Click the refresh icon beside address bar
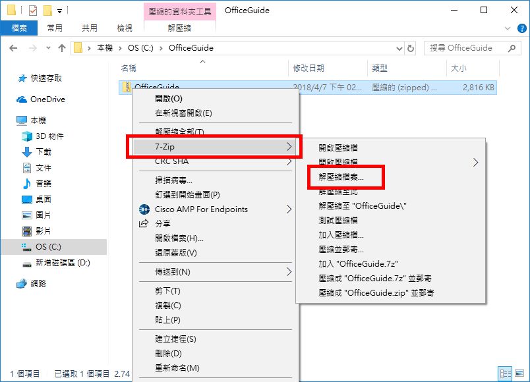The width and height of the screenshot is (530, 382). (x=410, y=48)
